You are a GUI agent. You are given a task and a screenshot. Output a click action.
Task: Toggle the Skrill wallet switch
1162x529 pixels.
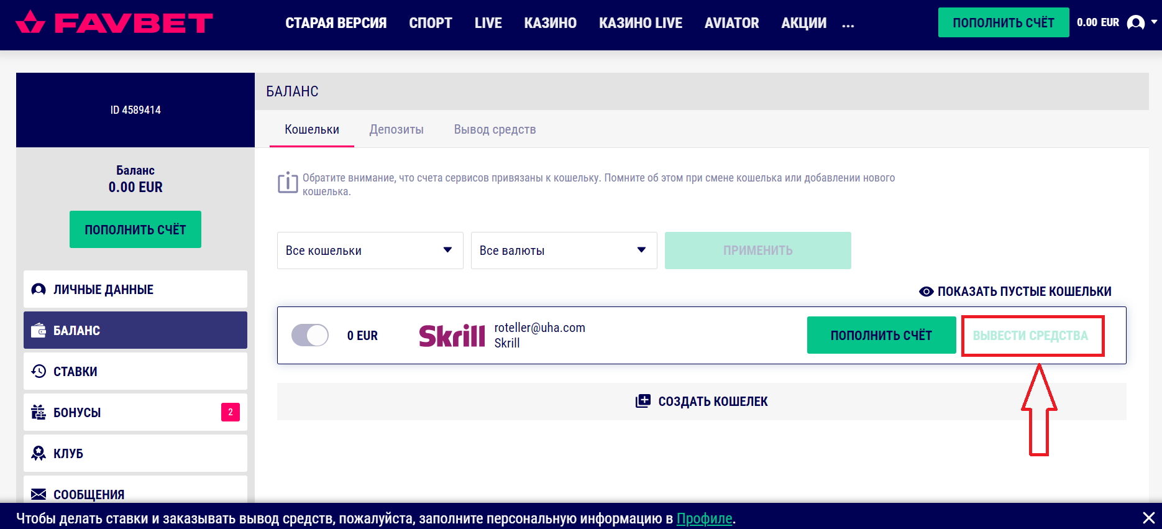coord(310,336)
